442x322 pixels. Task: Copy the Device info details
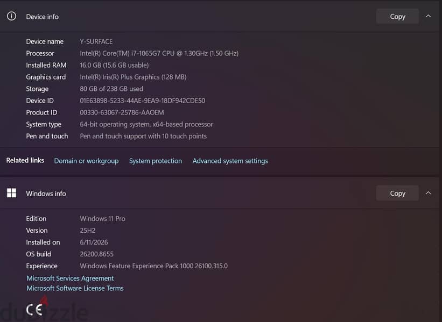tap(397, 16)
